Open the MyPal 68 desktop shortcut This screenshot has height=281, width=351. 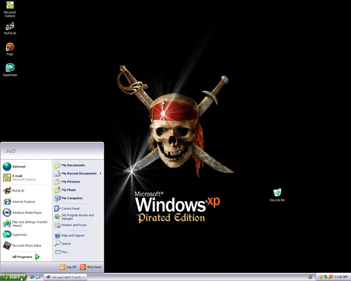10,28
